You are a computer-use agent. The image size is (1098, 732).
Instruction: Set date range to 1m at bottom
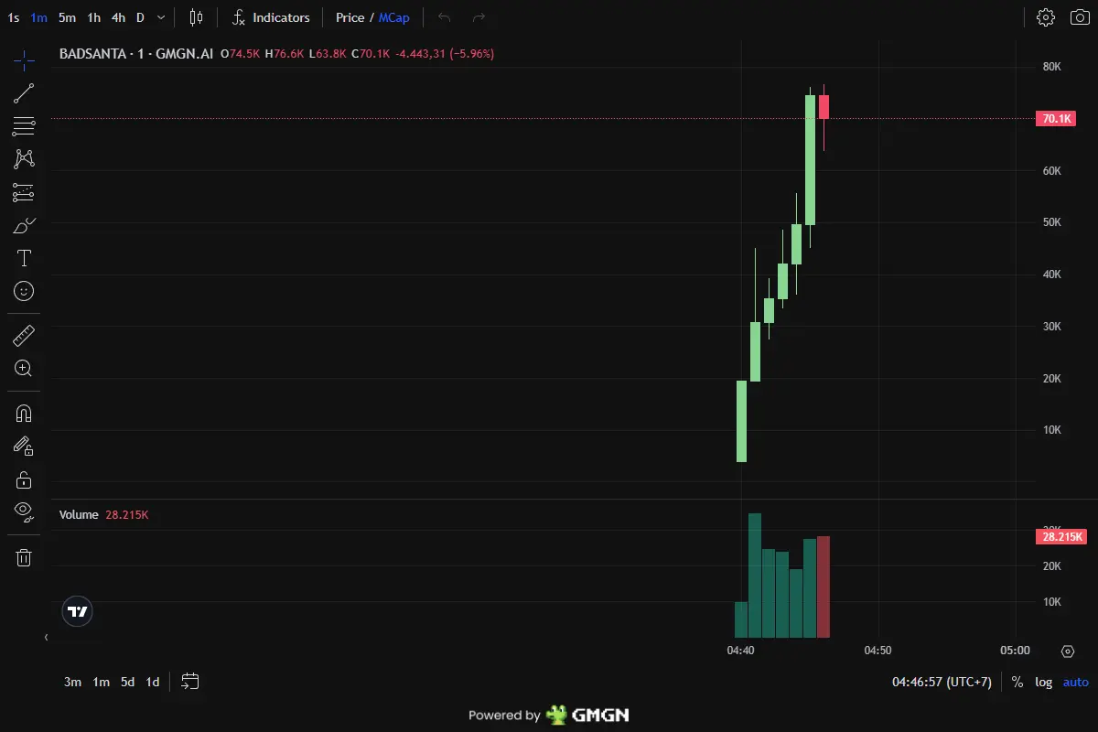[101, 682]
